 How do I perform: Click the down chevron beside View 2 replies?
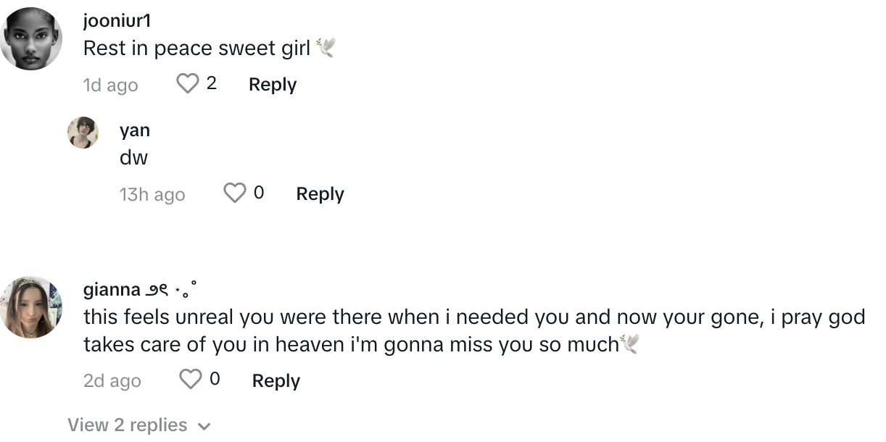click(x=204, y=425)
